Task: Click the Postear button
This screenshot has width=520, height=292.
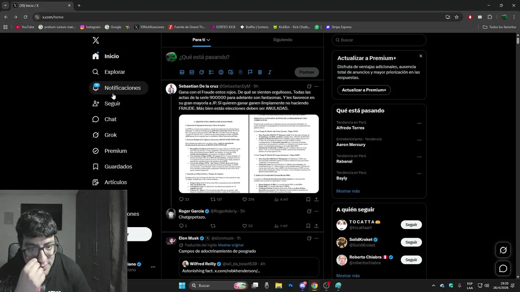Action: 307,72
